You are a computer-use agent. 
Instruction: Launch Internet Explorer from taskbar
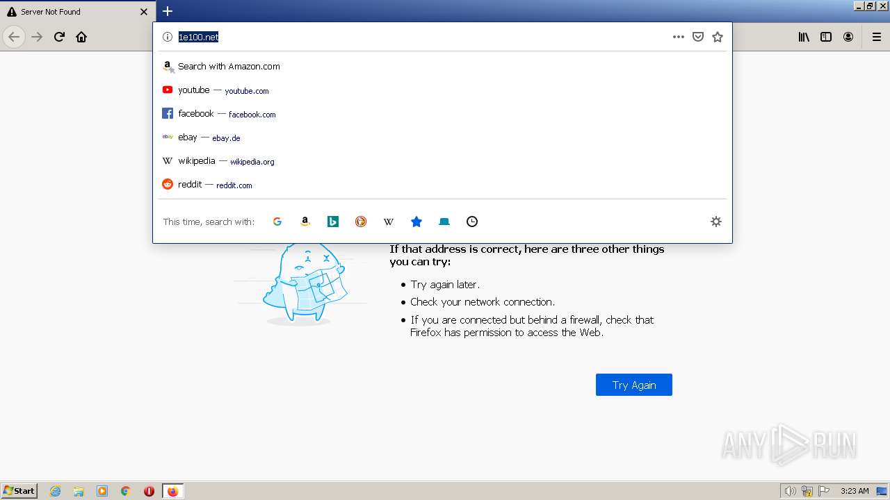pyautogui.click(x=56, y=491)
